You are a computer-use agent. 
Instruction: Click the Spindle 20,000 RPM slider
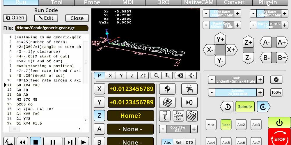coord(236,92)
